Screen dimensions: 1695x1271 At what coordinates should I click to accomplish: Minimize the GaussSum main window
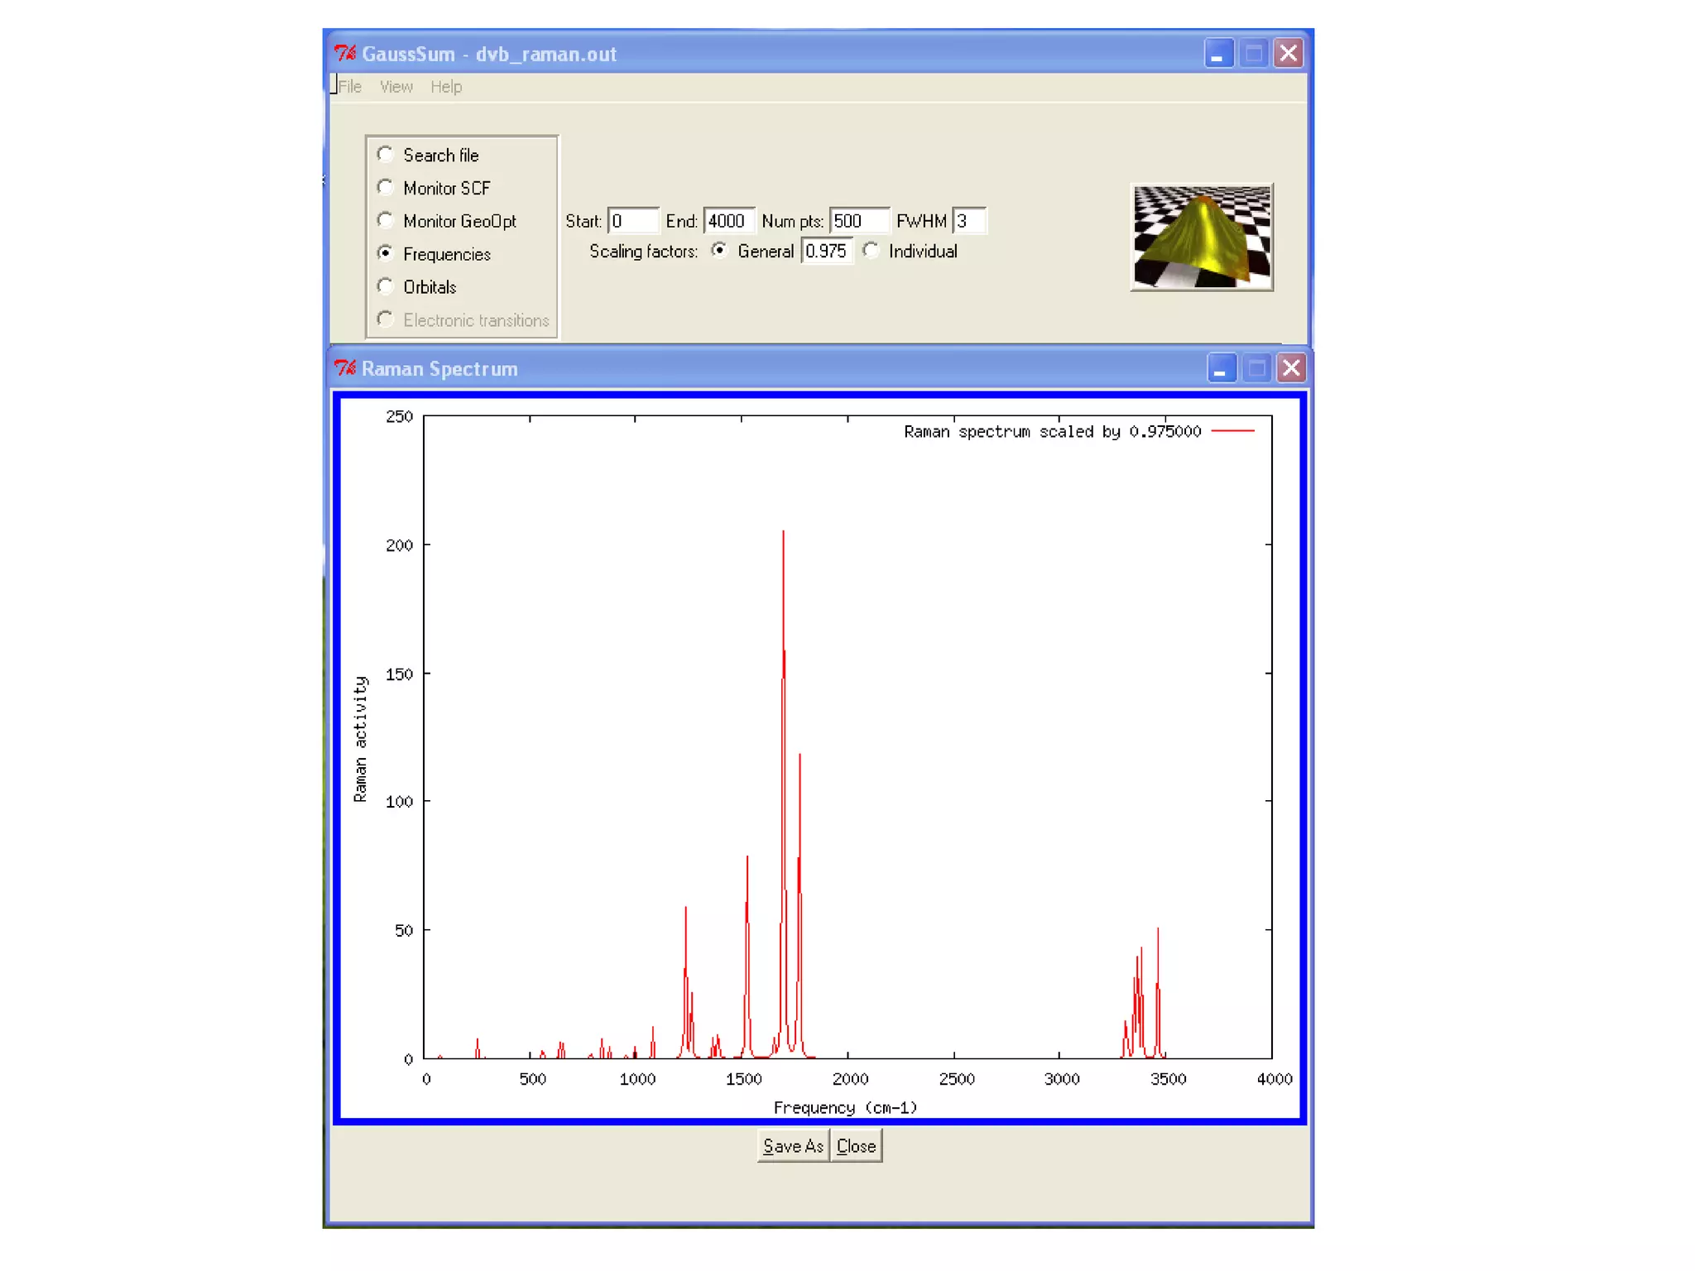click(1217, 54)
